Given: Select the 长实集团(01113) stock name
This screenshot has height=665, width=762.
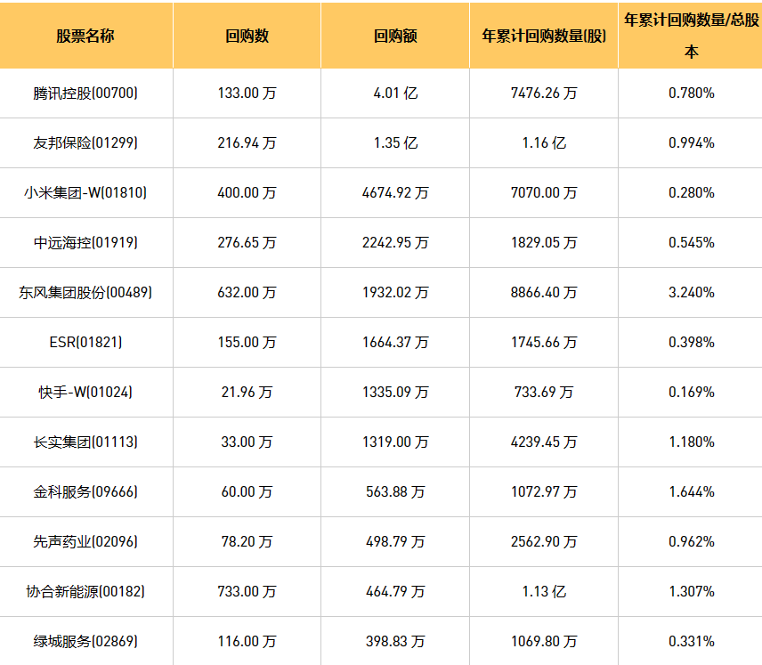Looking at the screenshot, I should coord(85,442).
